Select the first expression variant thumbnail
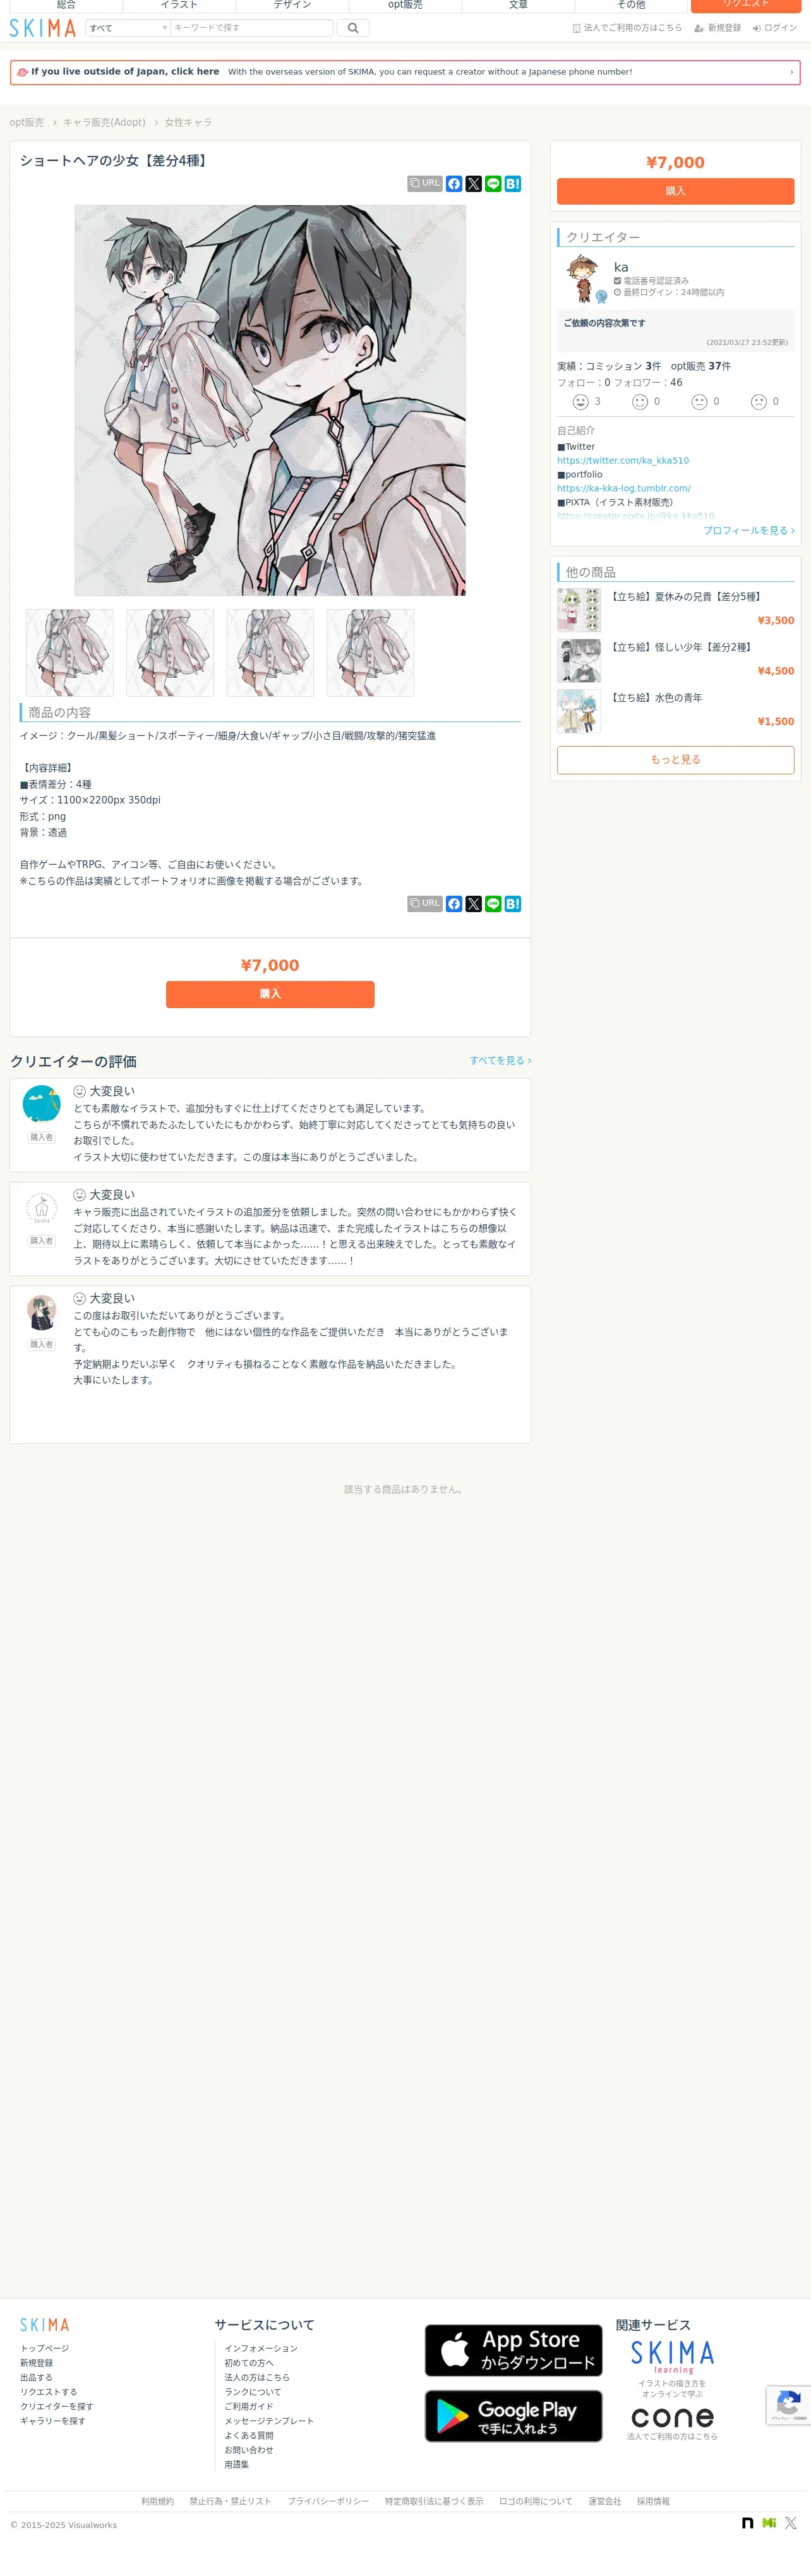The height and width of the screenshot is (2576, 811). tap(70, 653)
